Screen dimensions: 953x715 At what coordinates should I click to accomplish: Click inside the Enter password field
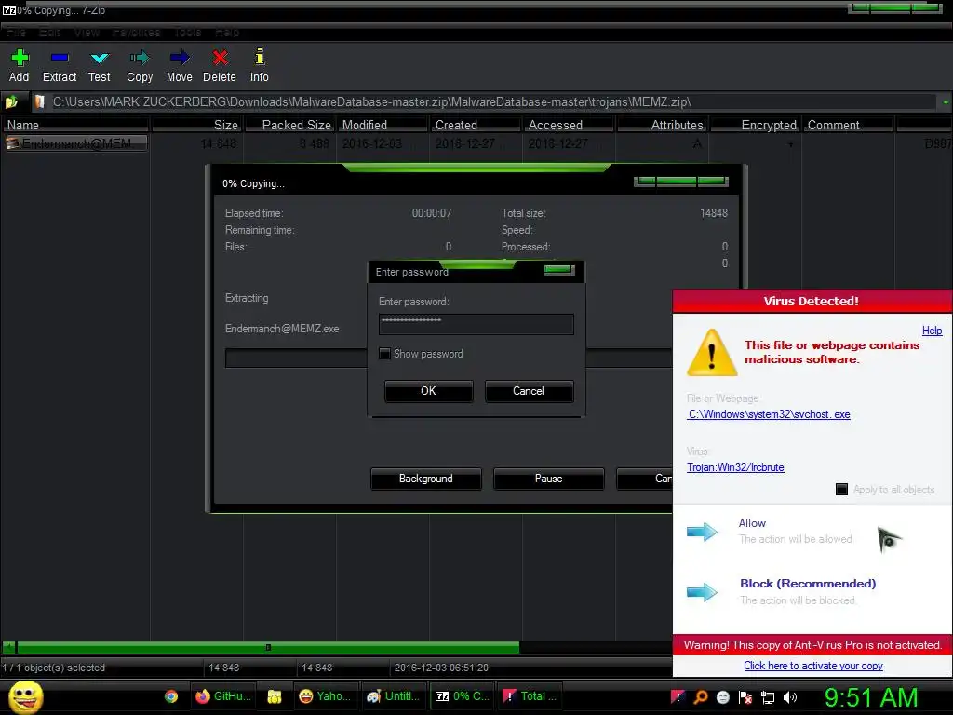(476, 324)
